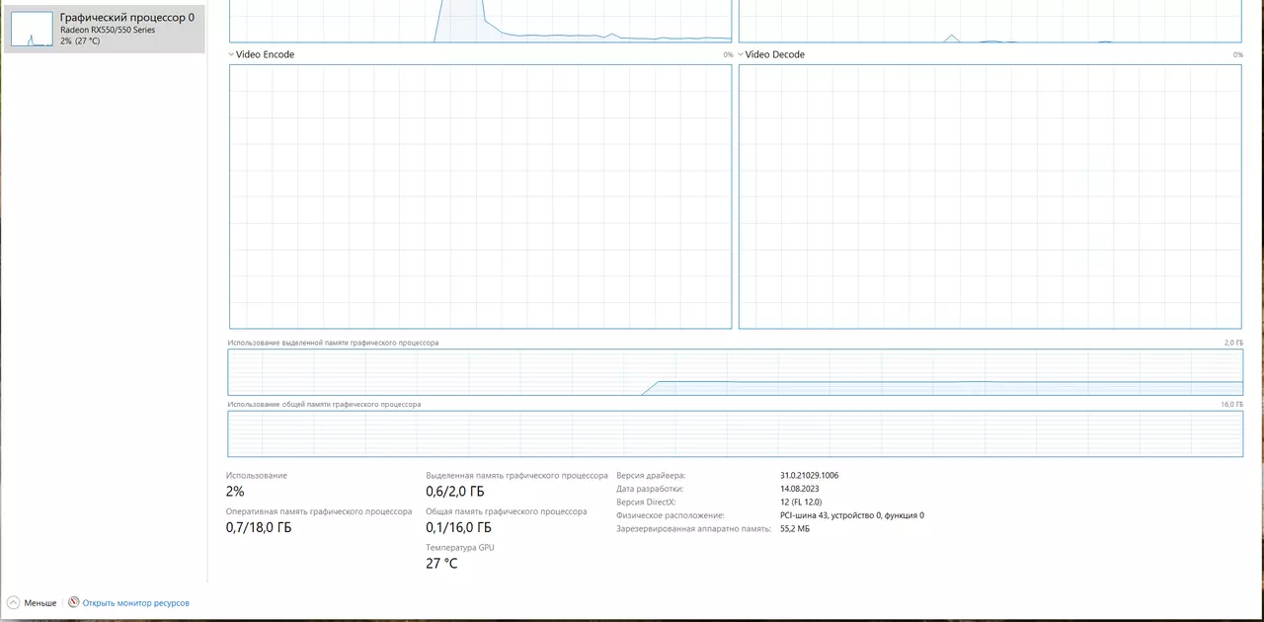Click the shared memory 0,1/16,0 ГБ value
The height and width of the screenshot is (622, 1264).
458,527
